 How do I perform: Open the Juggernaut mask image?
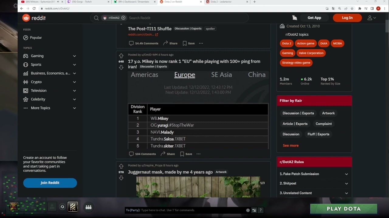coord(198,187)
